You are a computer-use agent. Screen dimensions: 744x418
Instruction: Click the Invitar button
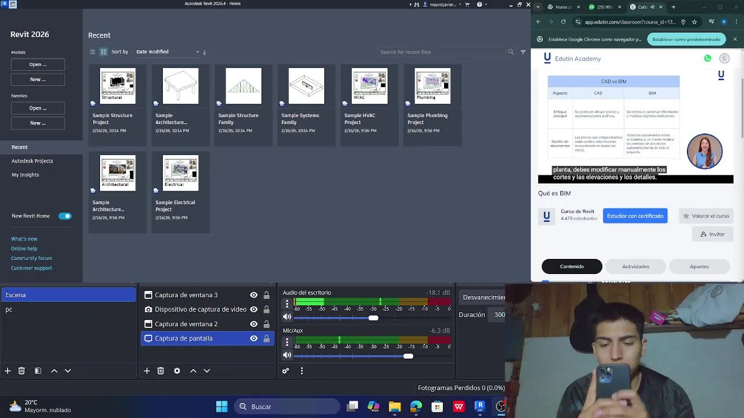(x=713, y=234)
